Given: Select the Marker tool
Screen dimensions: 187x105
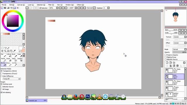Looking at the screenshot, I should coord(3,60).
